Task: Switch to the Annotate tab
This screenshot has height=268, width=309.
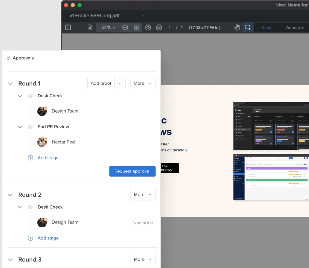Action: pyautogui.click(x=295, y=28)
